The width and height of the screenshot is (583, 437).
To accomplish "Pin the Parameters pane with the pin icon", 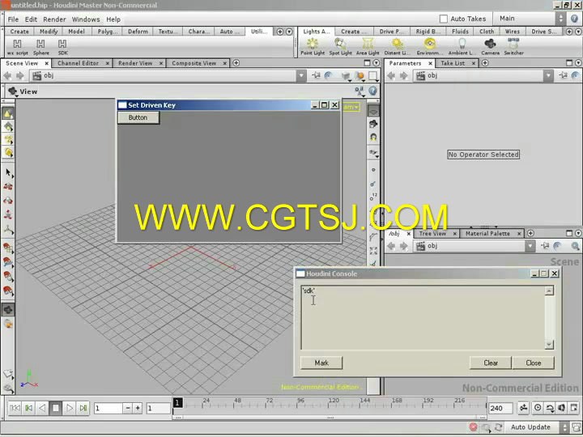I will [x=563, y=75].
